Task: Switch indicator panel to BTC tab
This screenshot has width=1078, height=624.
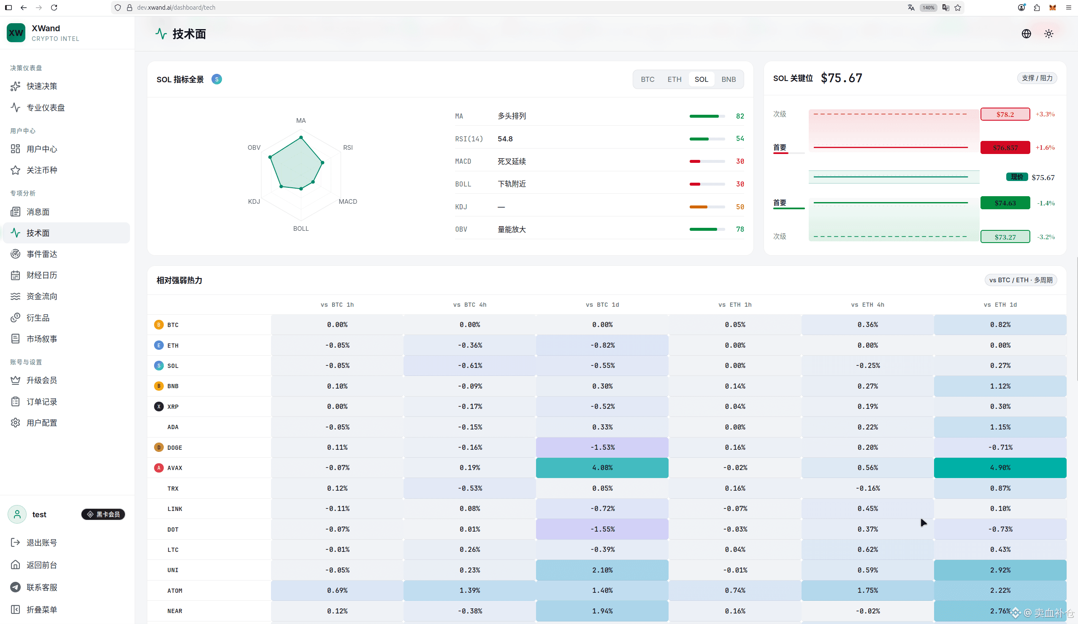Action: 647,79
